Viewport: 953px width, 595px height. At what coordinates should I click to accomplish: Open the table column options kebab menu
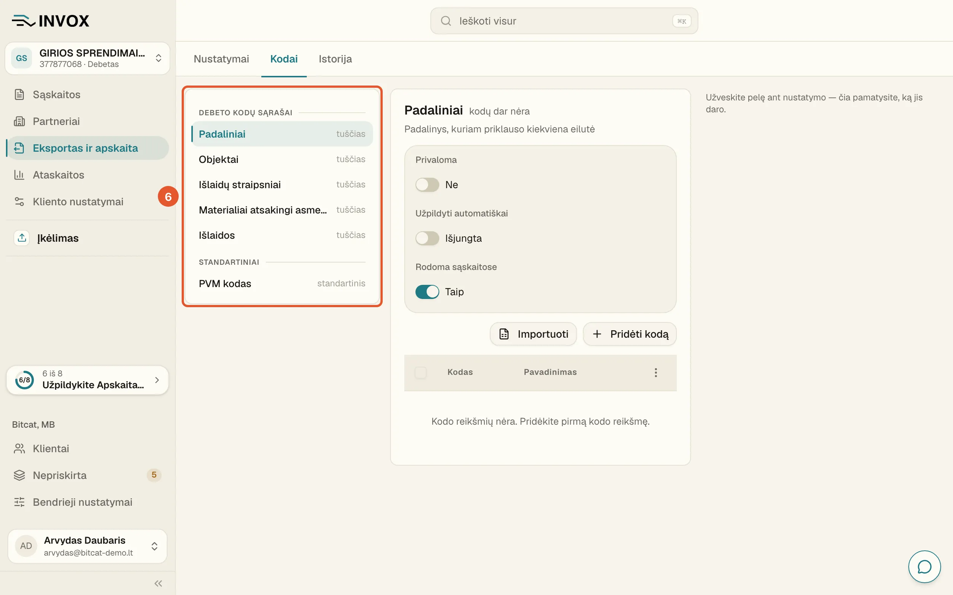tap(656, 372)
